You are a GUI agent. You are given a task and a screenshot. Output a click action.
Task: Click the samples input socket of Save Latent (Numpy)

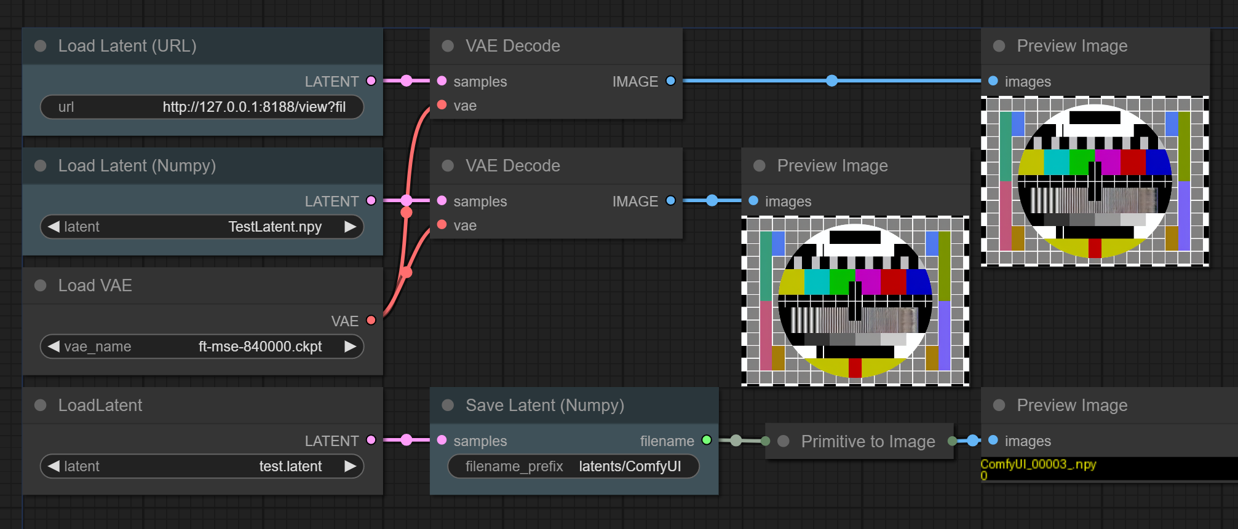(442, 440)
